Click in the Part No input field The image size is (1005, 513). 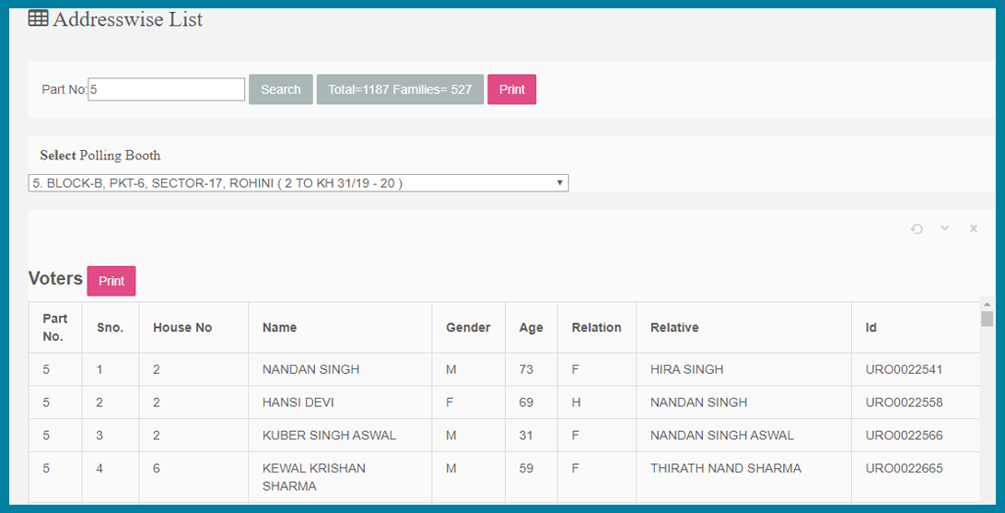[167, 89]
